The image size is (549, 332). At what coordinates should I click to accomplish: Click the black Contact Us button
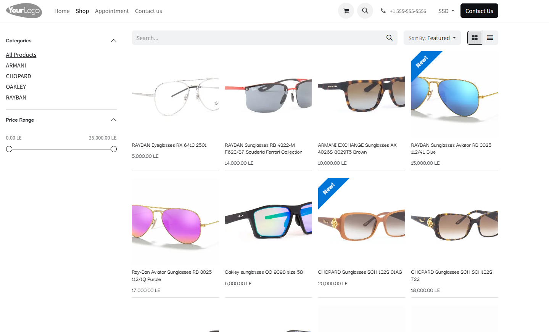[479, 11]
